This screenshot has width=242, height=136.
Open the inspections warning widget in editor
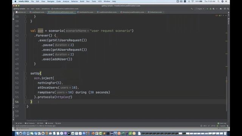219,15
